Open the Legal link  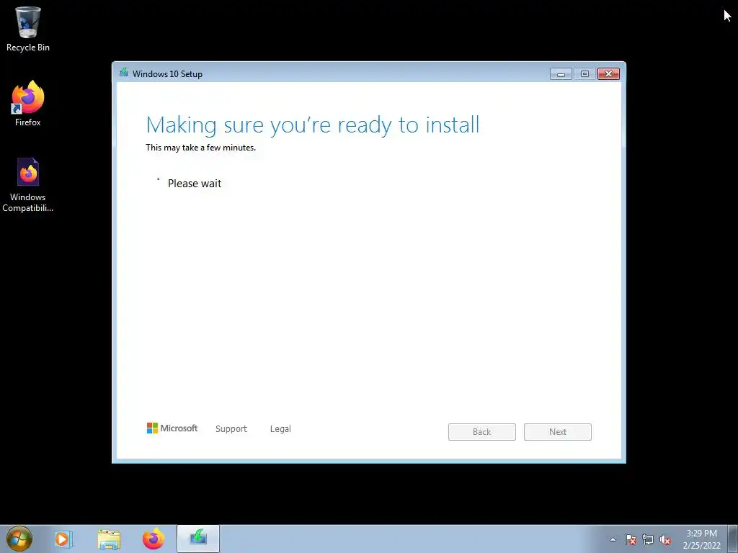(280, 429)
